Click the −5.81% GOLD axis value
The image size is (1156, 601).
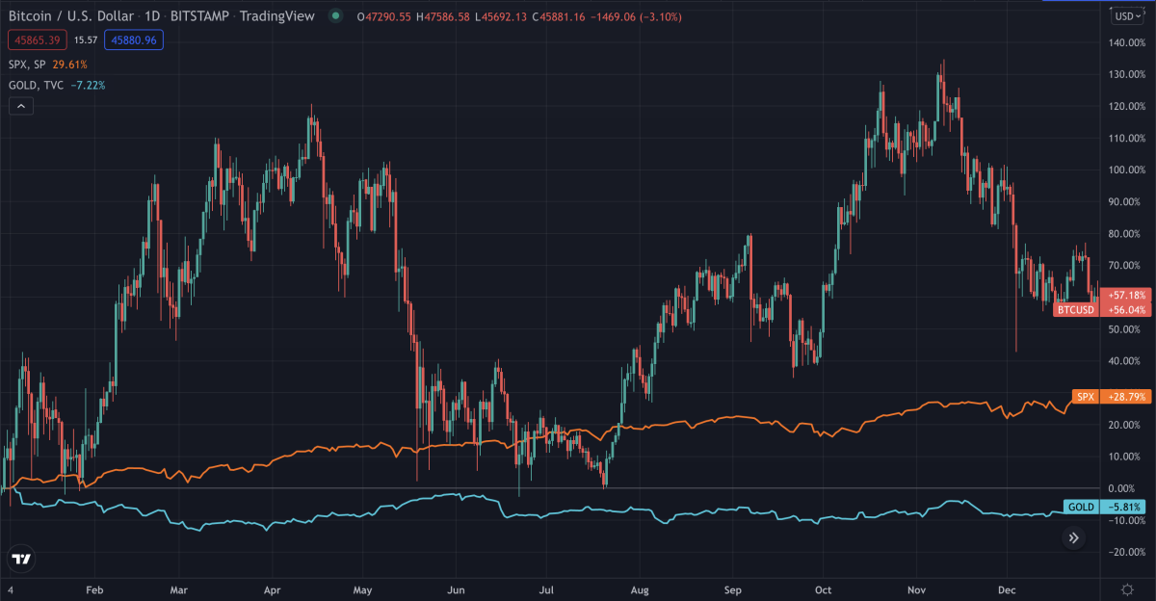pos(1125,507)
